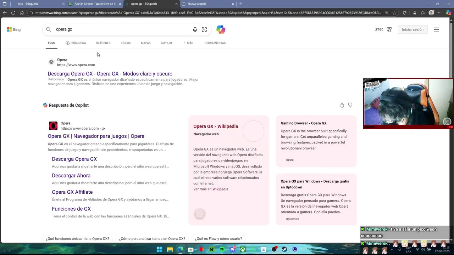Open the 'Opera GX Affiliate' sublink
The width and height of the screenshot is (454, 255).
pos(72,192)
